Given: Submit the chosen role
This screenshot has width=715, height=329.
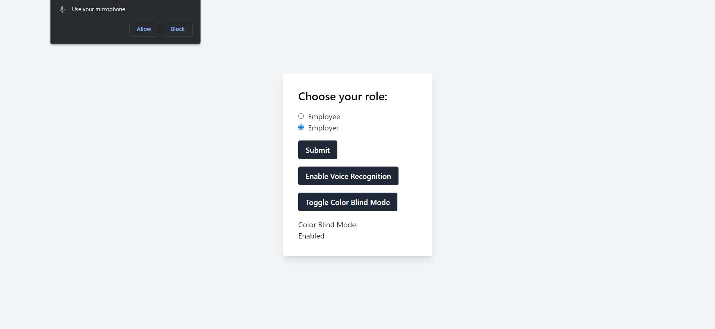Looking at the screenshot, I should click(318, 150).
